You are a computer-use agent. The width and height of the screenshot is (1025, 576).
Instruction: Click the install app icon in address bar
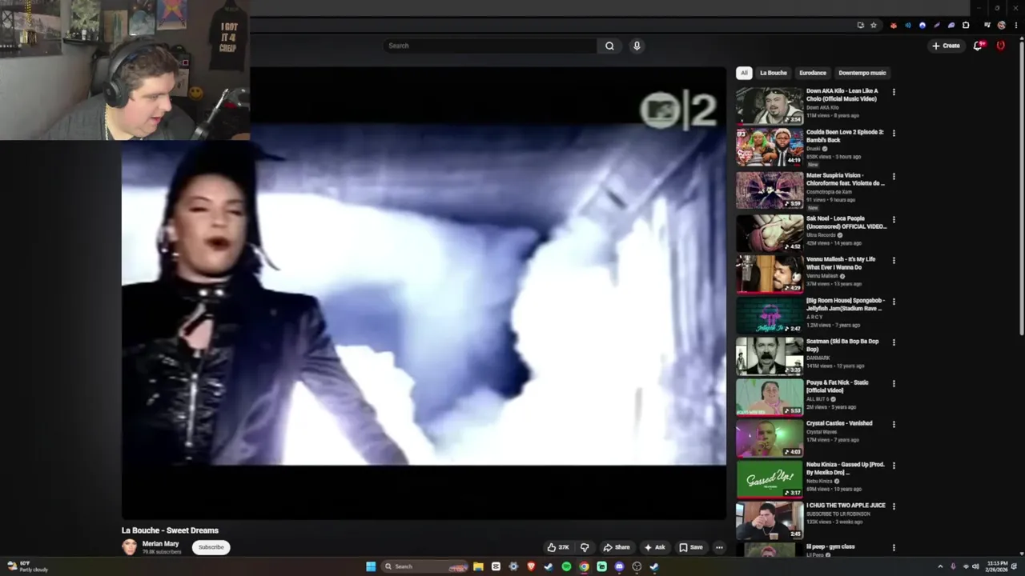click(x=861, y=25)
